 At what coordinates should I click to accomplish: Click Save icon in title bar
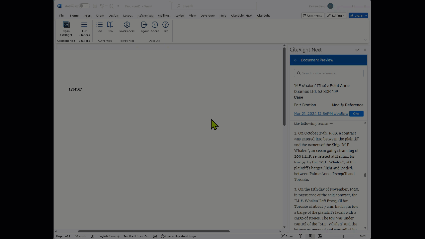(95, 6)
